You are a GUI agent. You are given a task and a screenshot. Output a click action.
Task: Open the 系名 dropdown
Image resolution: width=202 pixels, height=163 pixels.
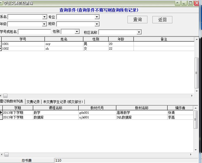(x=44, y=17)
